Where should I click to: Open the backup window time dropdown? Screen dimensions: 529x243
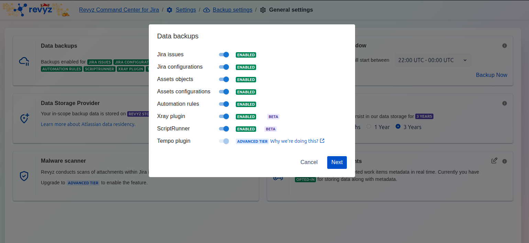pos(432,60)
